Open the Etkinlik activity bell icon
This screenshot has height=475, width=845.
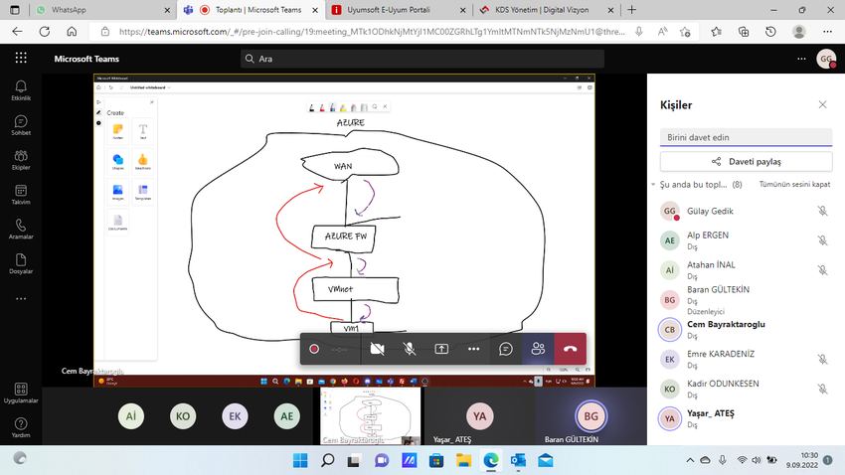click(x=21, y=90)
